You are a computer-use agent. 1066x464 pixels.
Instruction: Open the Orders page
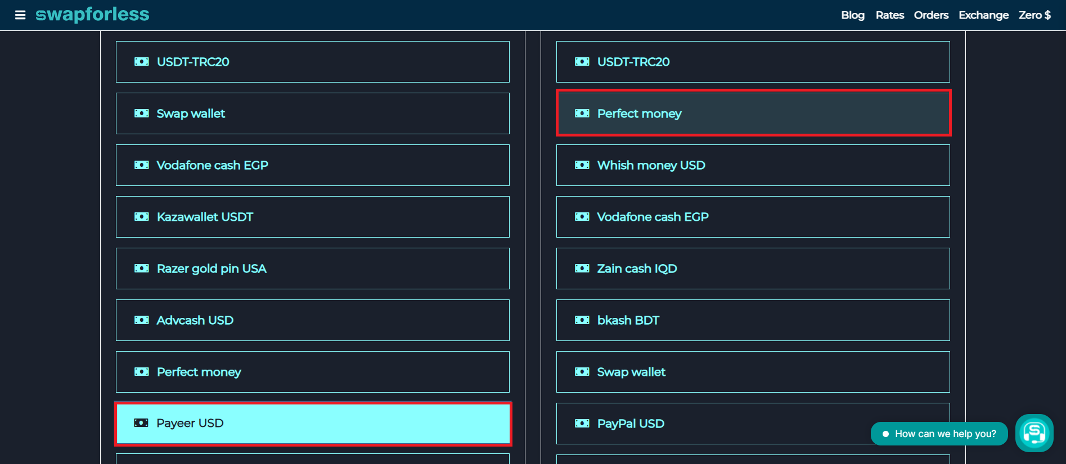(x=931, y=15)
